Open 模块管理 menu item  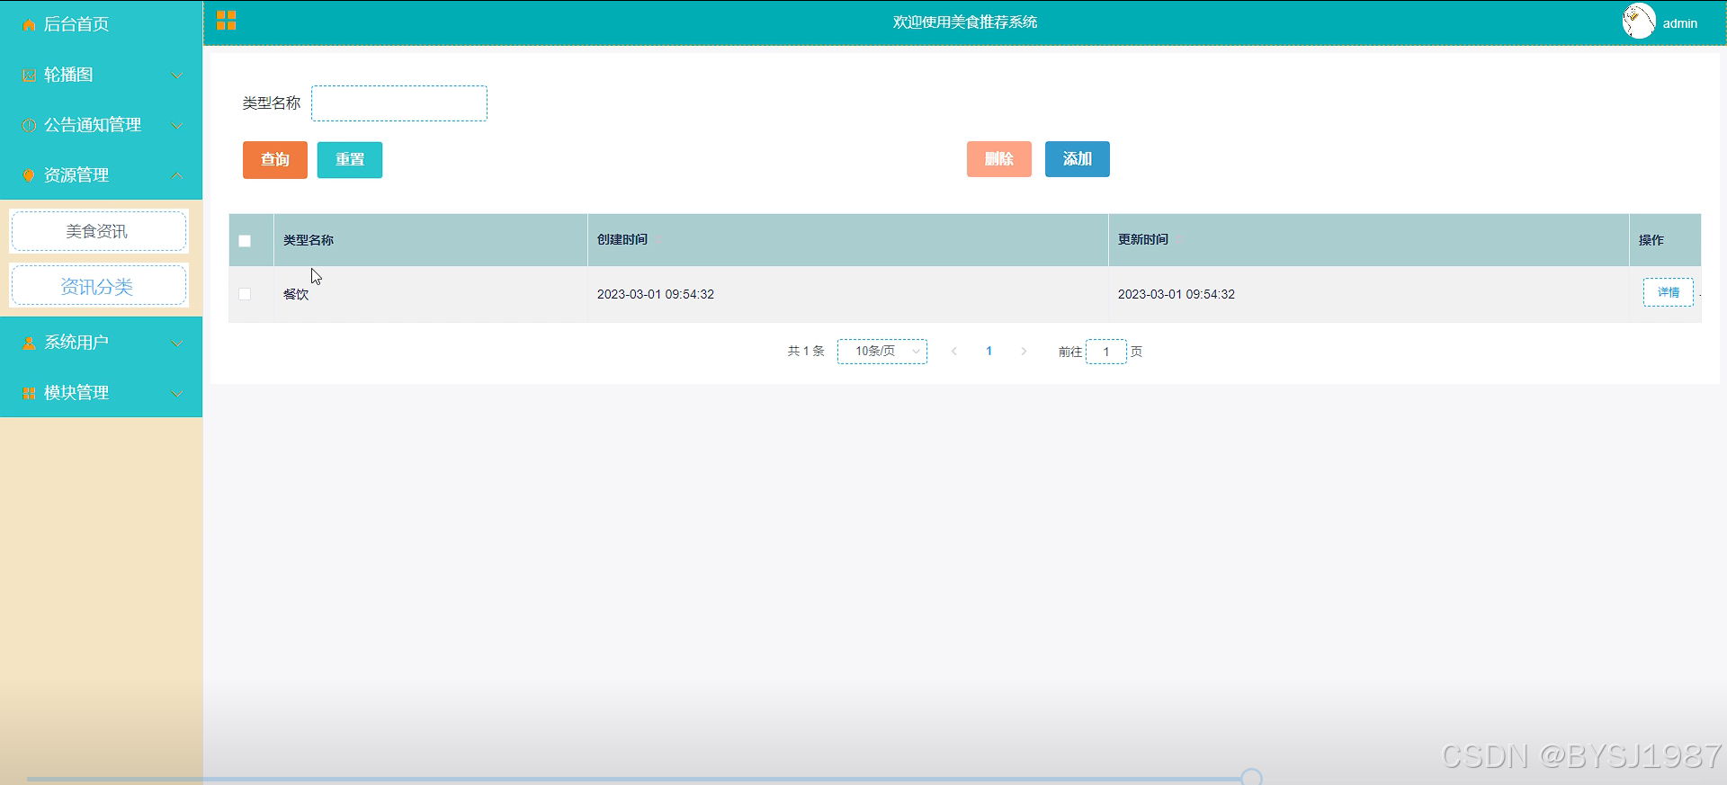[x=101, y=393]
